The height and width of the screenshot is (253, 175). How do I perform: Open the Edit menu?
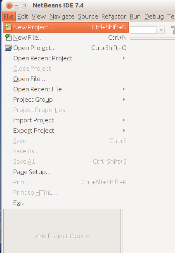(23, 17)
